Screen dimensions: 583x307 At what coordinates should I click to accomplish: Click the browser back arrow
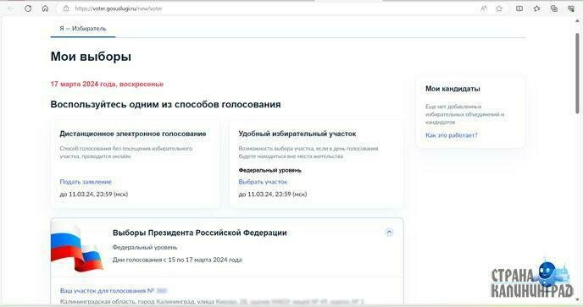tap(10, 8)
